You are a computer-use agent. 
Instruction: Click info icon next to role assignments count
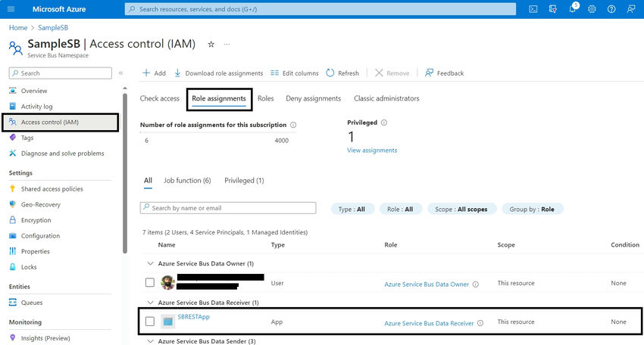293,125
